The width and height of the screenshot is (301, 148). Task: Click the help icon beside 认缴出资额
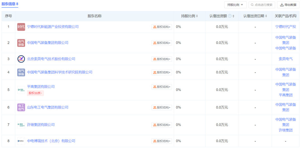(230, 16)
